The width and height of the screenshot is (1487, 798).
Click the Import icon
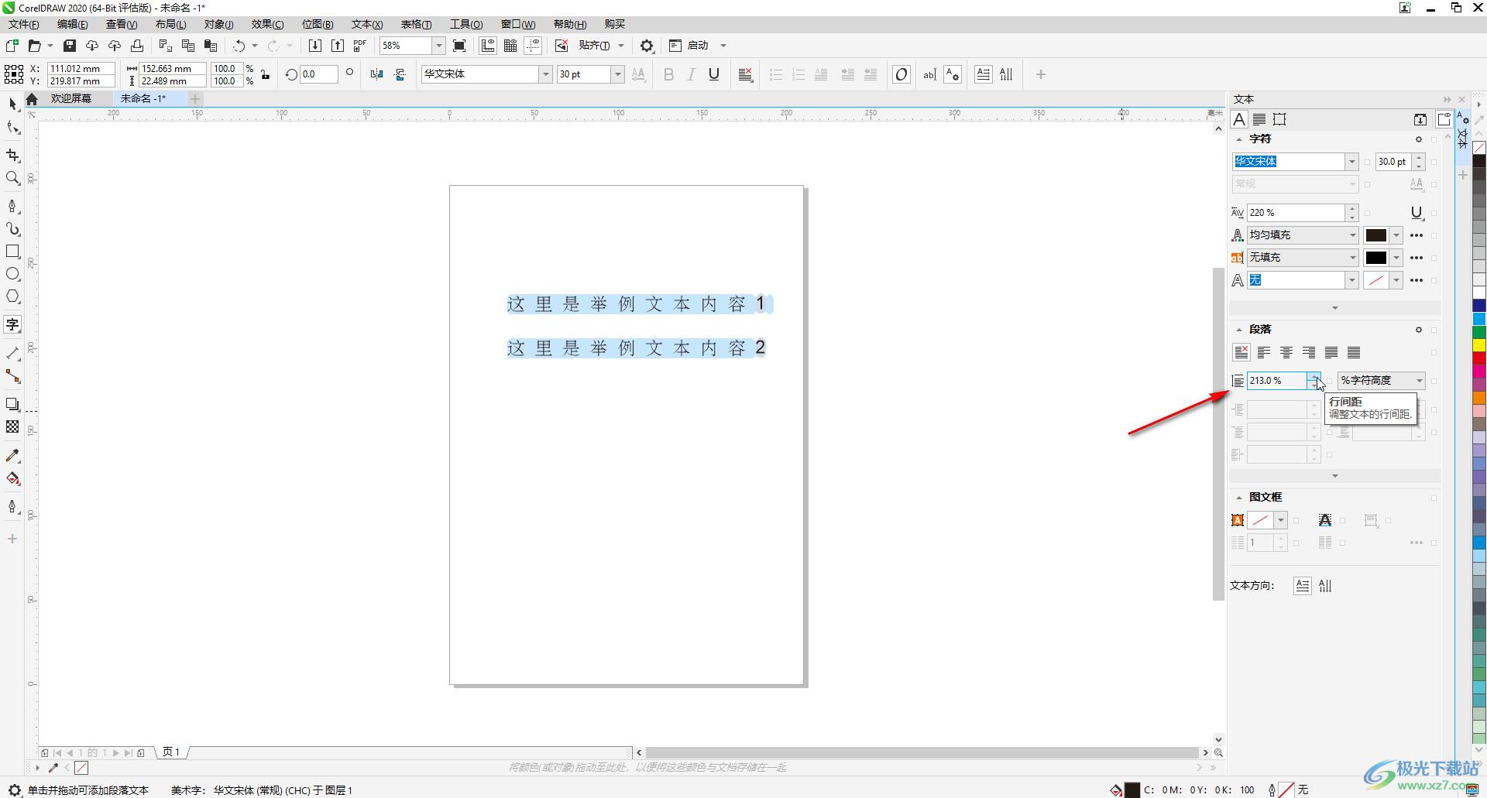pos(315,46)
